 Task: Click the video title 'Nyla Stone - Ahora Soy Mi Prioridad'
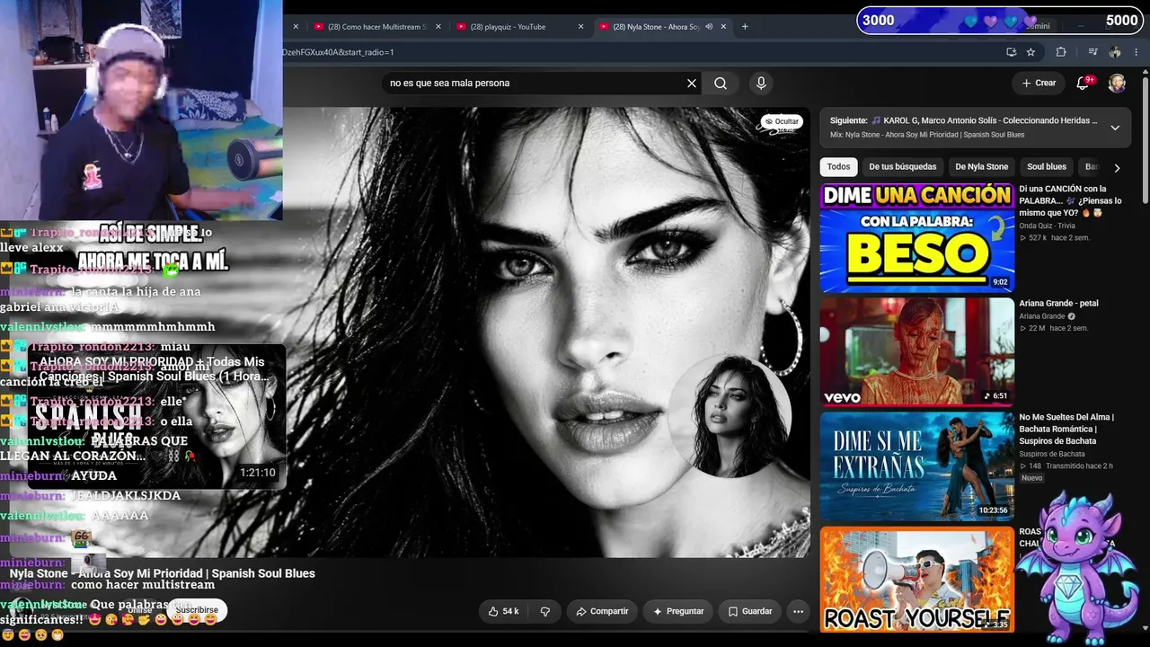pos(163,573)
